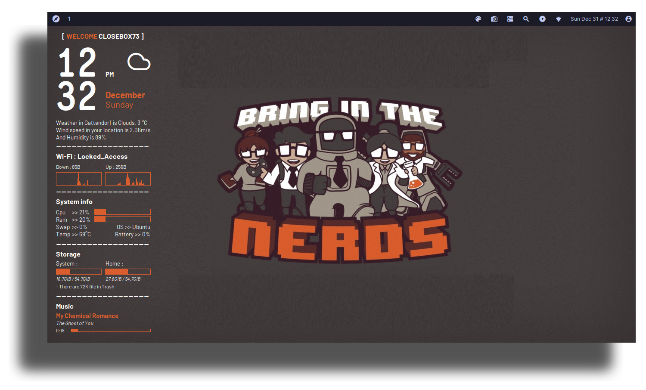646x390 pixels.
Task: Open the compass launcher icon in the top bar
Action: pos(56,19)
